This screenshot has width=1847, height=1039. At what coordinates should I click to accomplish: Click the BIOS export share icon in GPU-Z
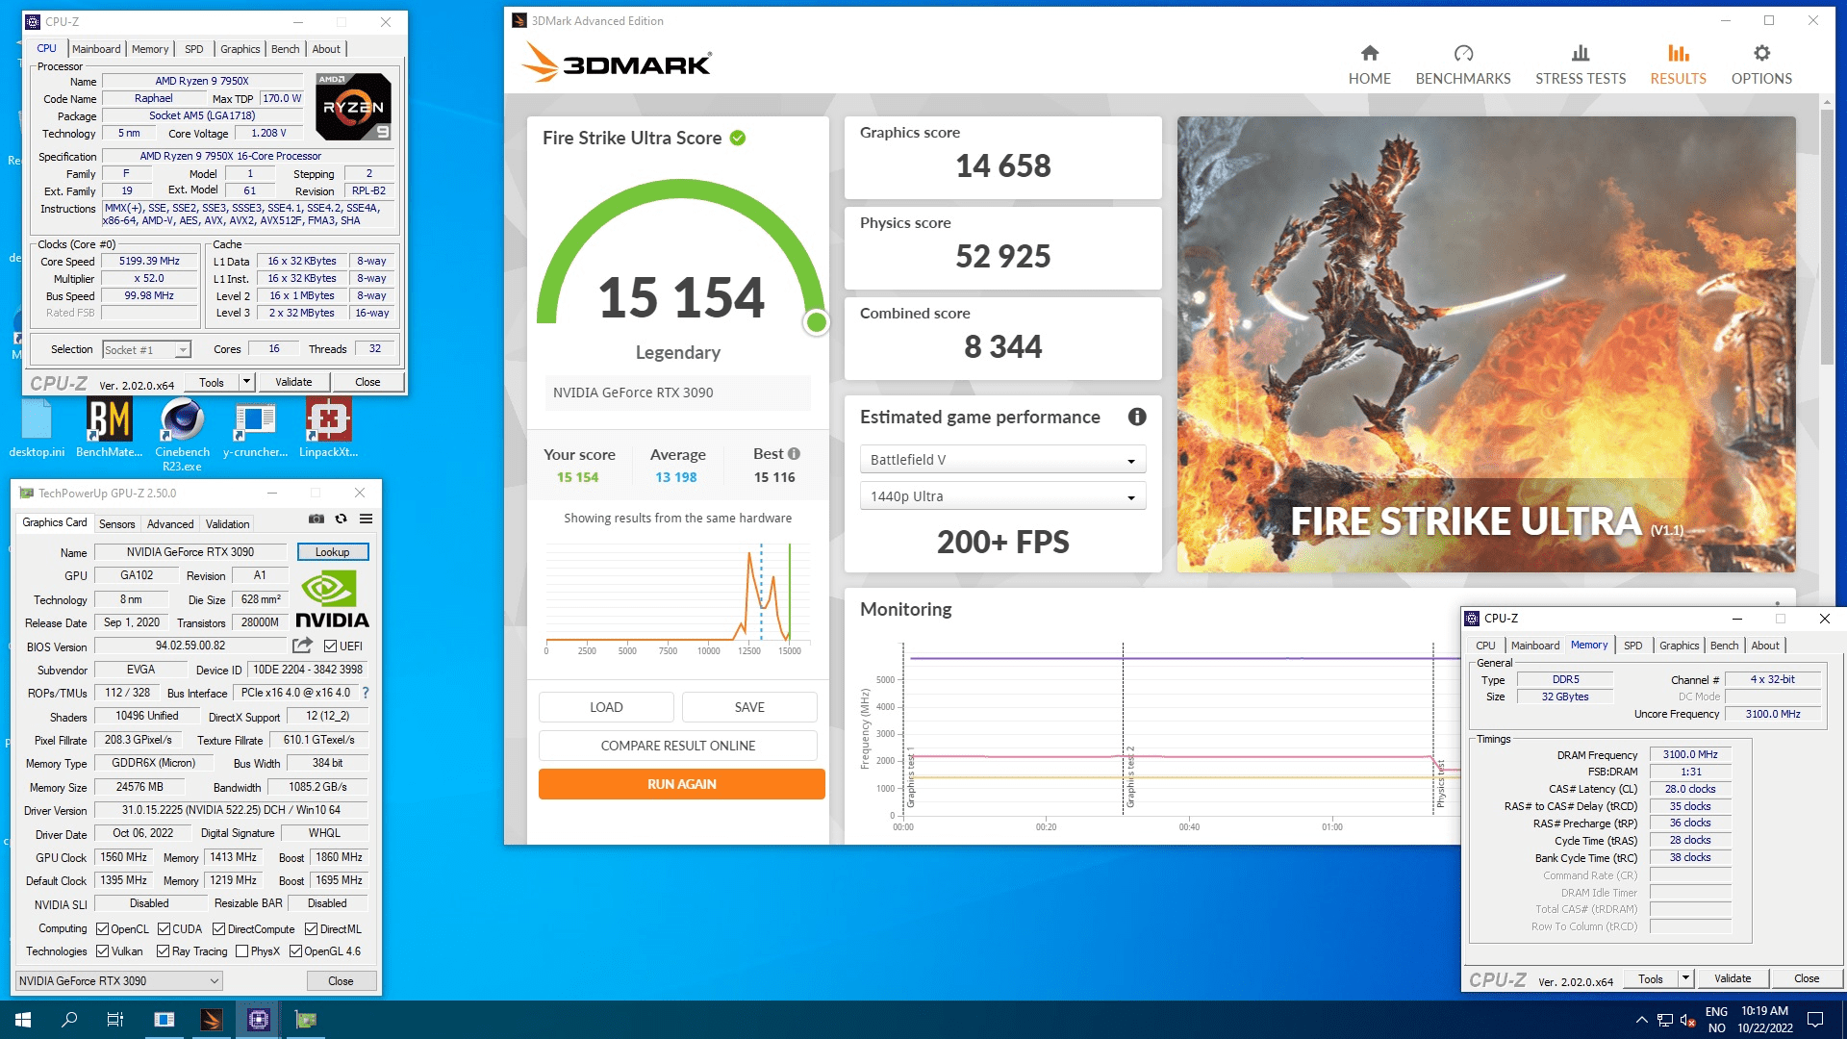303,646
